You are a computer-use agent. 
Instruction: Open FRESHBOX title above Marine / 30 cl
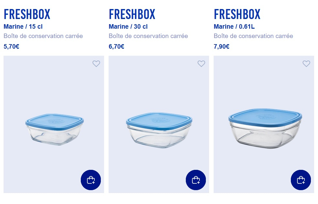tap(132, 15)
